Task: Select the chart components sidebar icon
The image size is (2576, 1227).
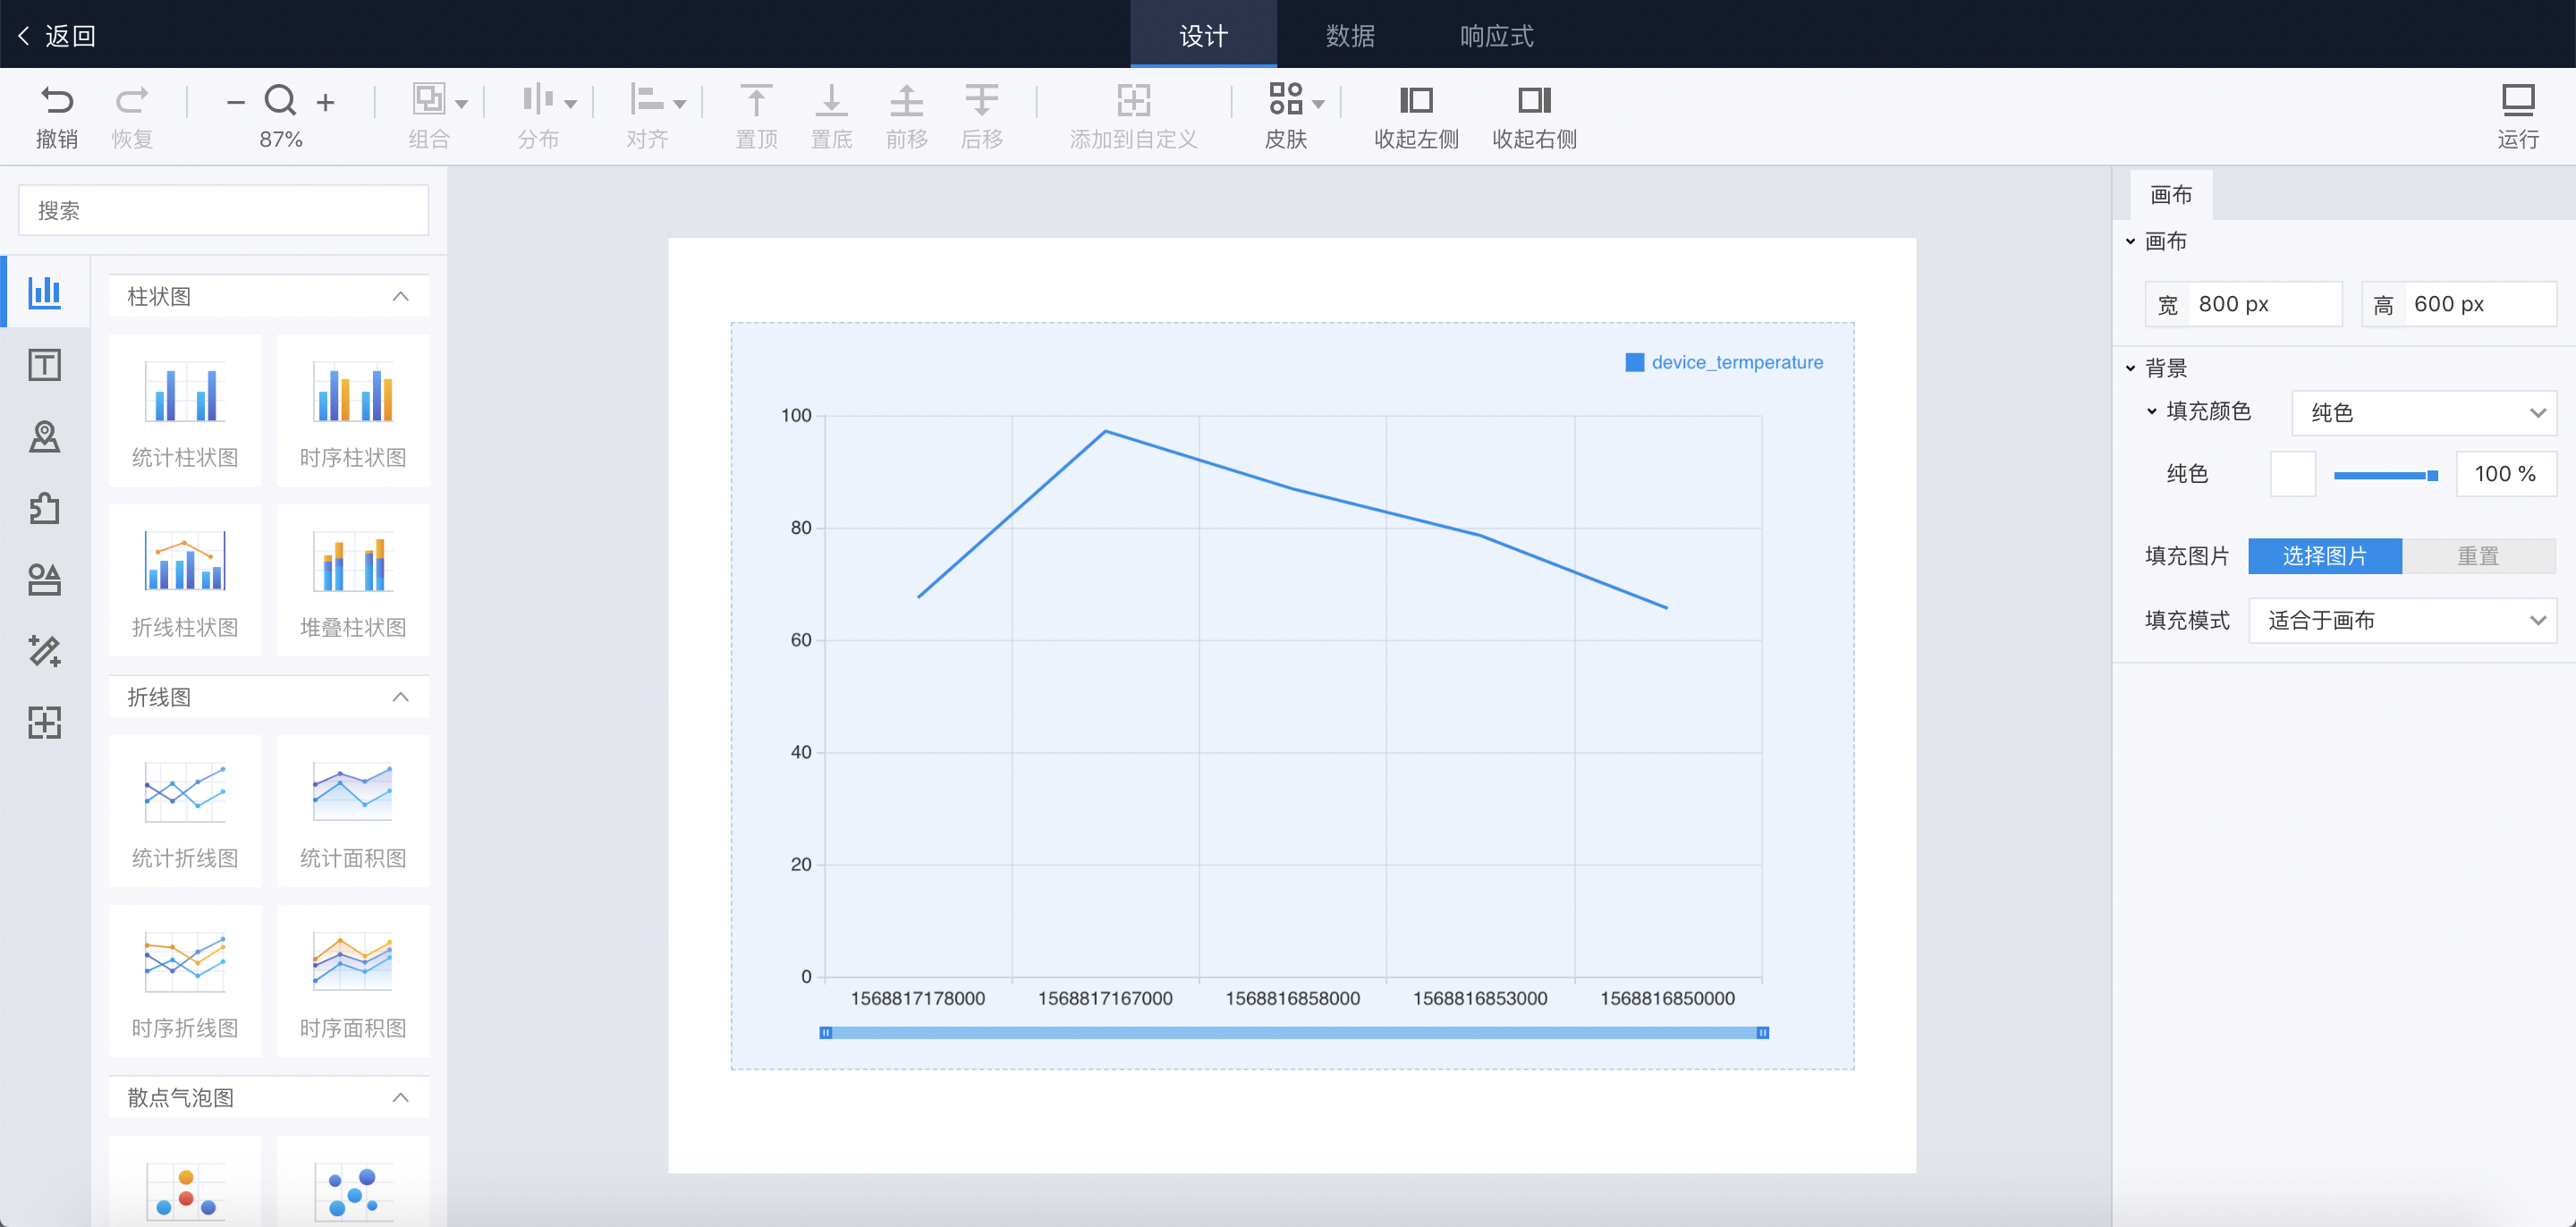Action: click(45, 292)
